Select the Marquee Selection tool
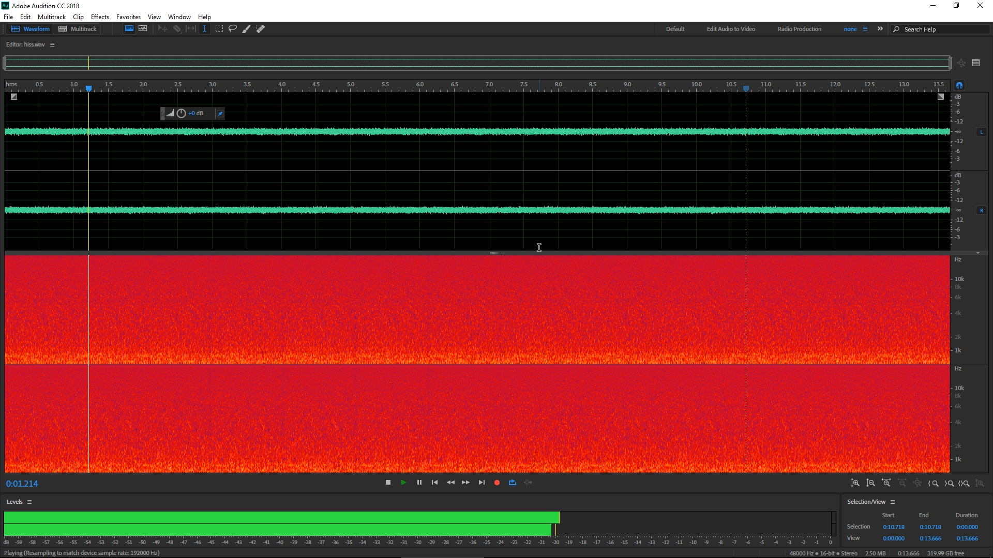This screenshot has width=993, height=558. click(x=219, y=29)
